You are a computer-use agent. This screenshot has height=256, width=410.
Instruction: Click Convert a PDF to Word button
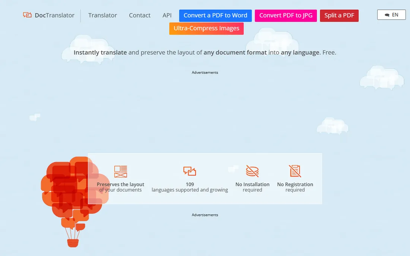215,16
